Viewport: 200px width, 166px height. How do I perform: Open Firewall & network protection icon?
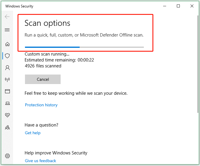[7, 79]
